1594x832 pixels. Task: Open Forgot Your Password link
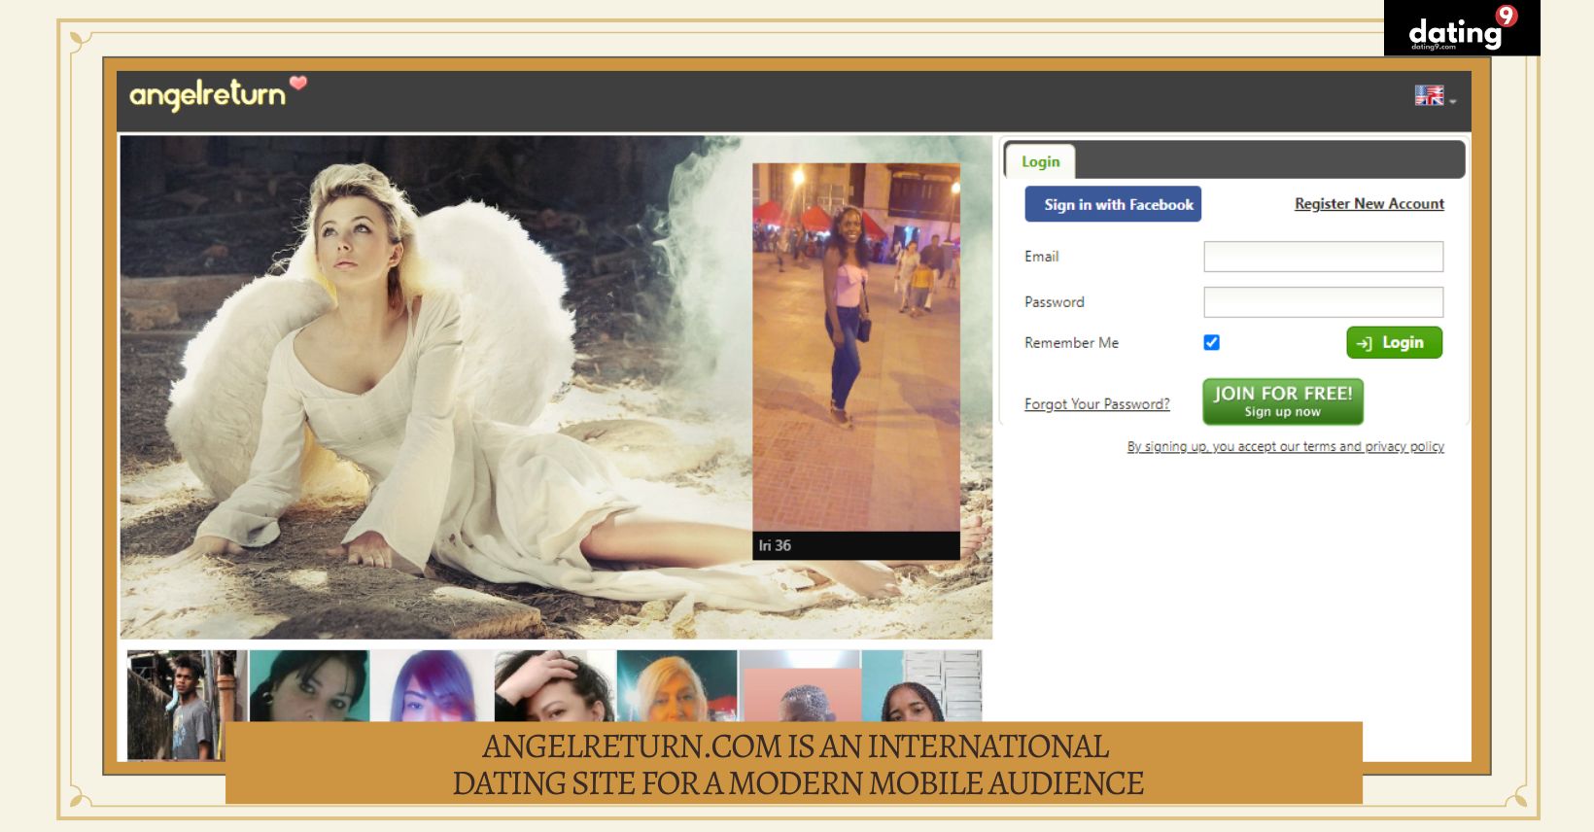(1096, 404)
